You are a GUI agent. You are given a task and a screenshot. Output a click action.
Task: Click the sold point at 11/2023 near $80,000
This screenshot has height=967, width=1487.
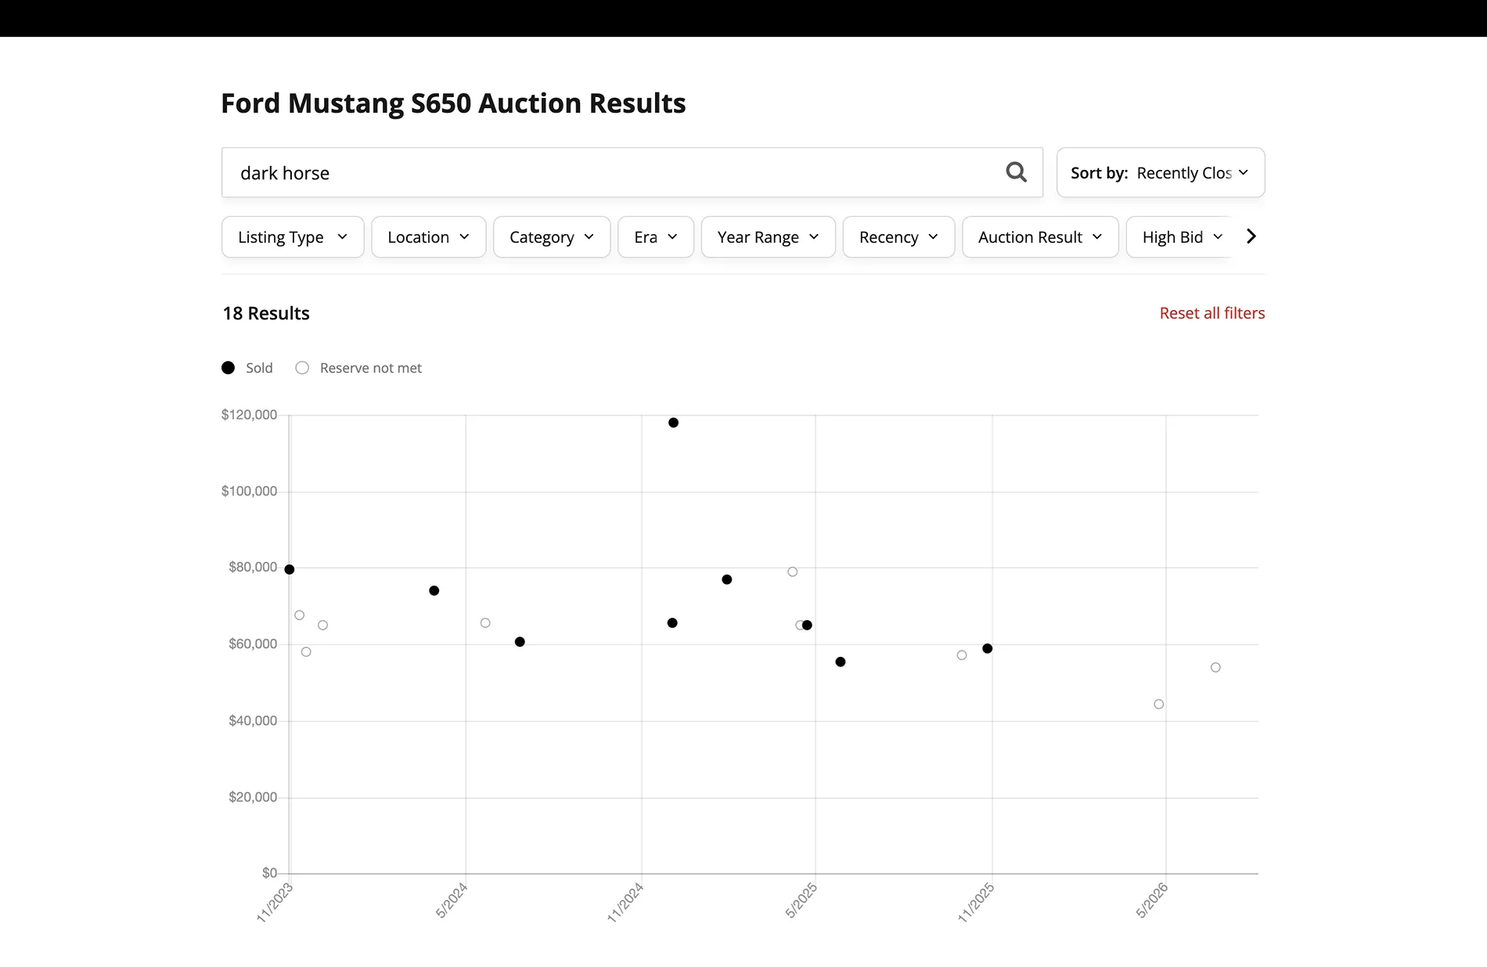pyautogui.click(x=290, y=569)
